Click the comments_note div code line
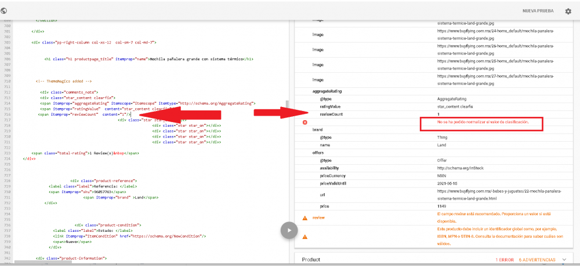This screenshot has height=266, width=580. point(69,91)
